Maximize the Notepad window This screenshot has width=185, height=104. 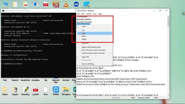coord(160,10)
